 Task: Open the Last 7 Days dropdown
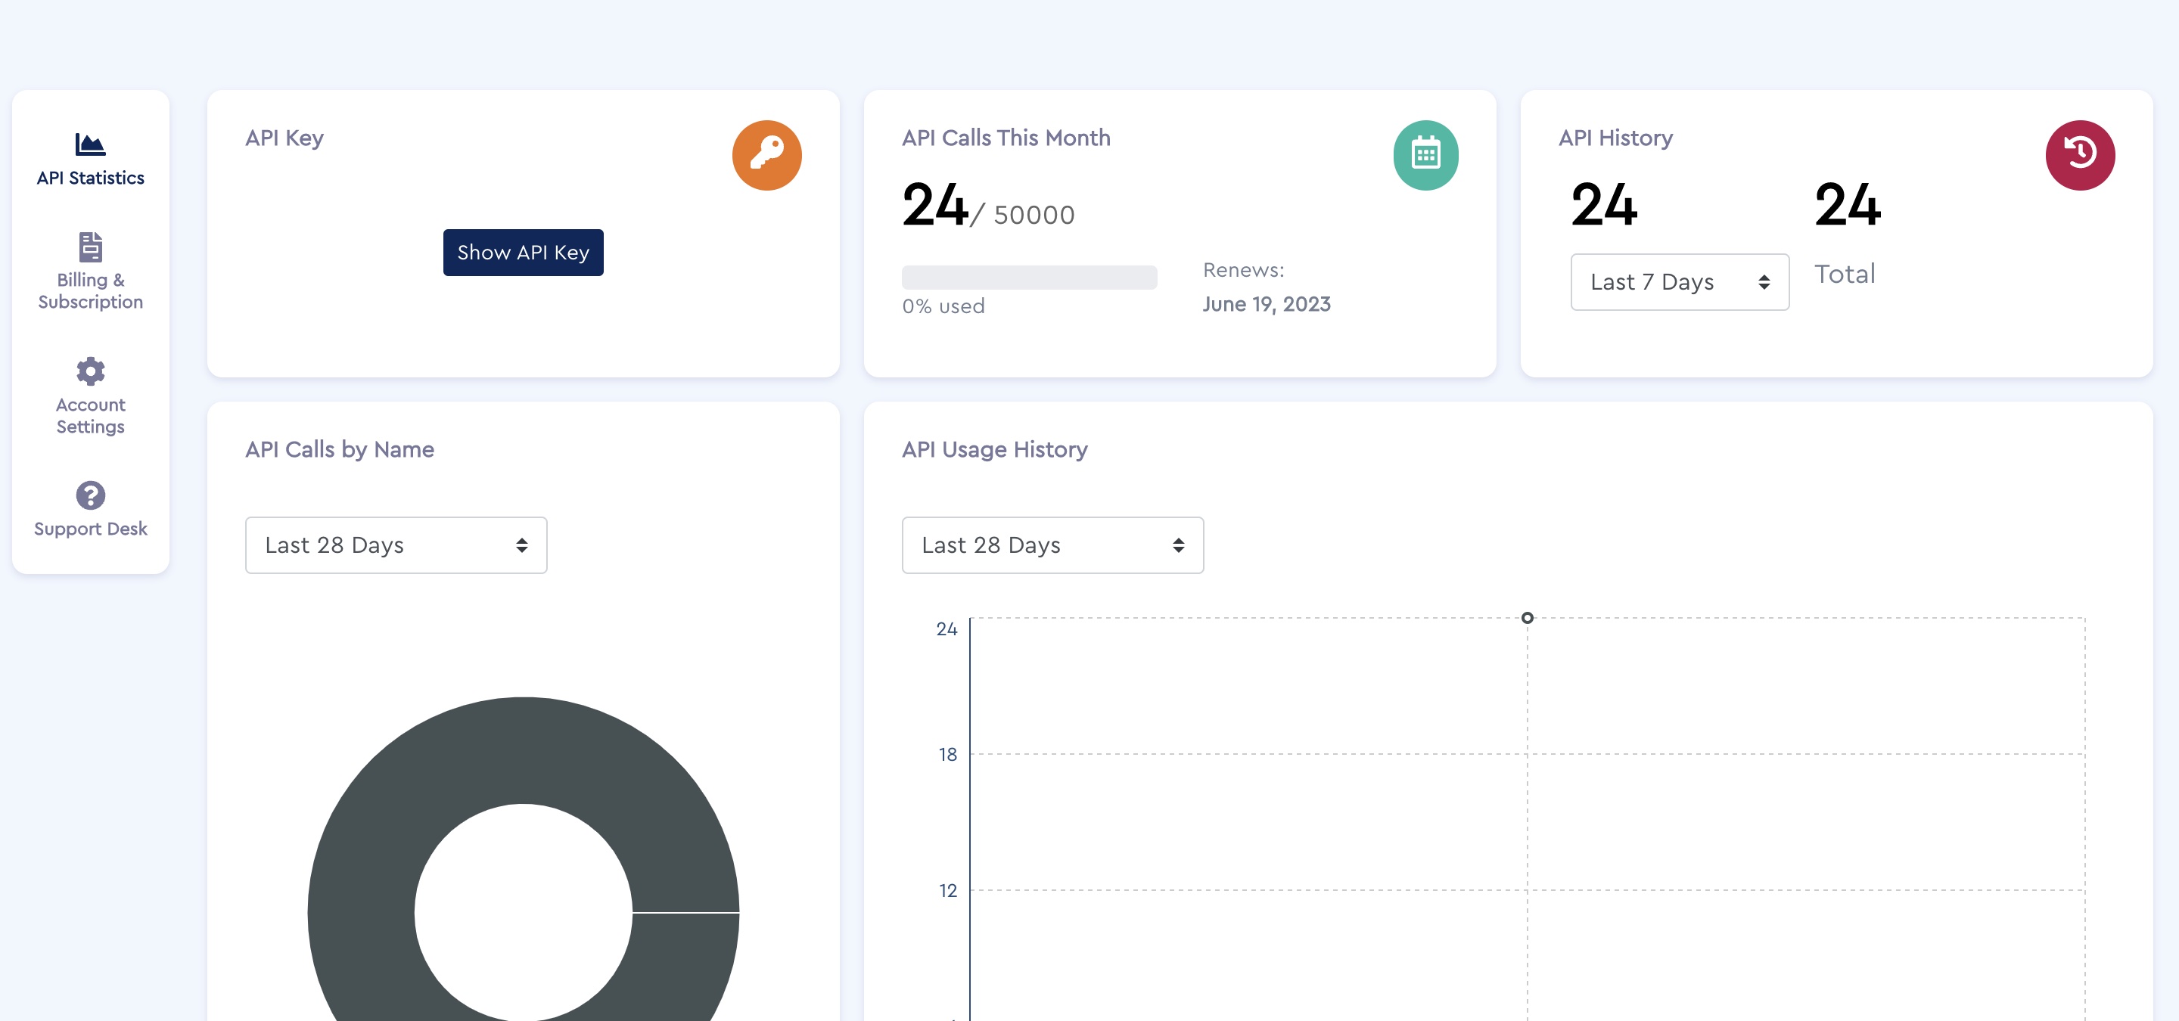coord(1679,281)
